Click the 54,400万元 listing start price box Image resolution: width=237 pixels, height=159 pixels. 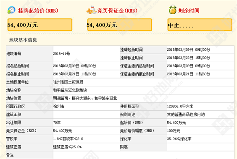point(40,25)
